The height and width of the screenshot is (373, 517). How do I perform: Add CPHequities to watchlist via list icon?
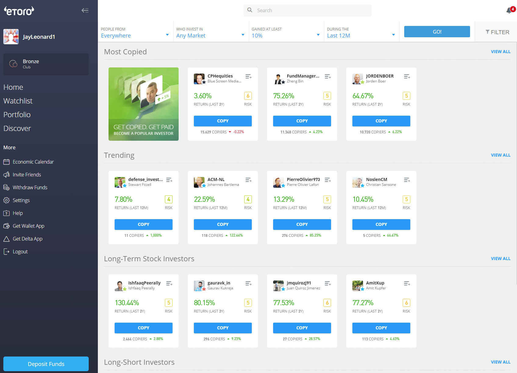point(248,76)
